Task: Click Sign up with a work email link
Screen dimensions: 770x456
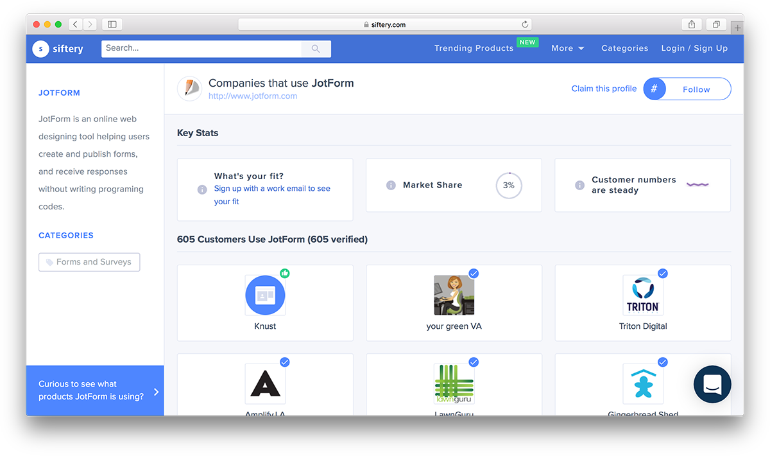Action: click(272, 195)
